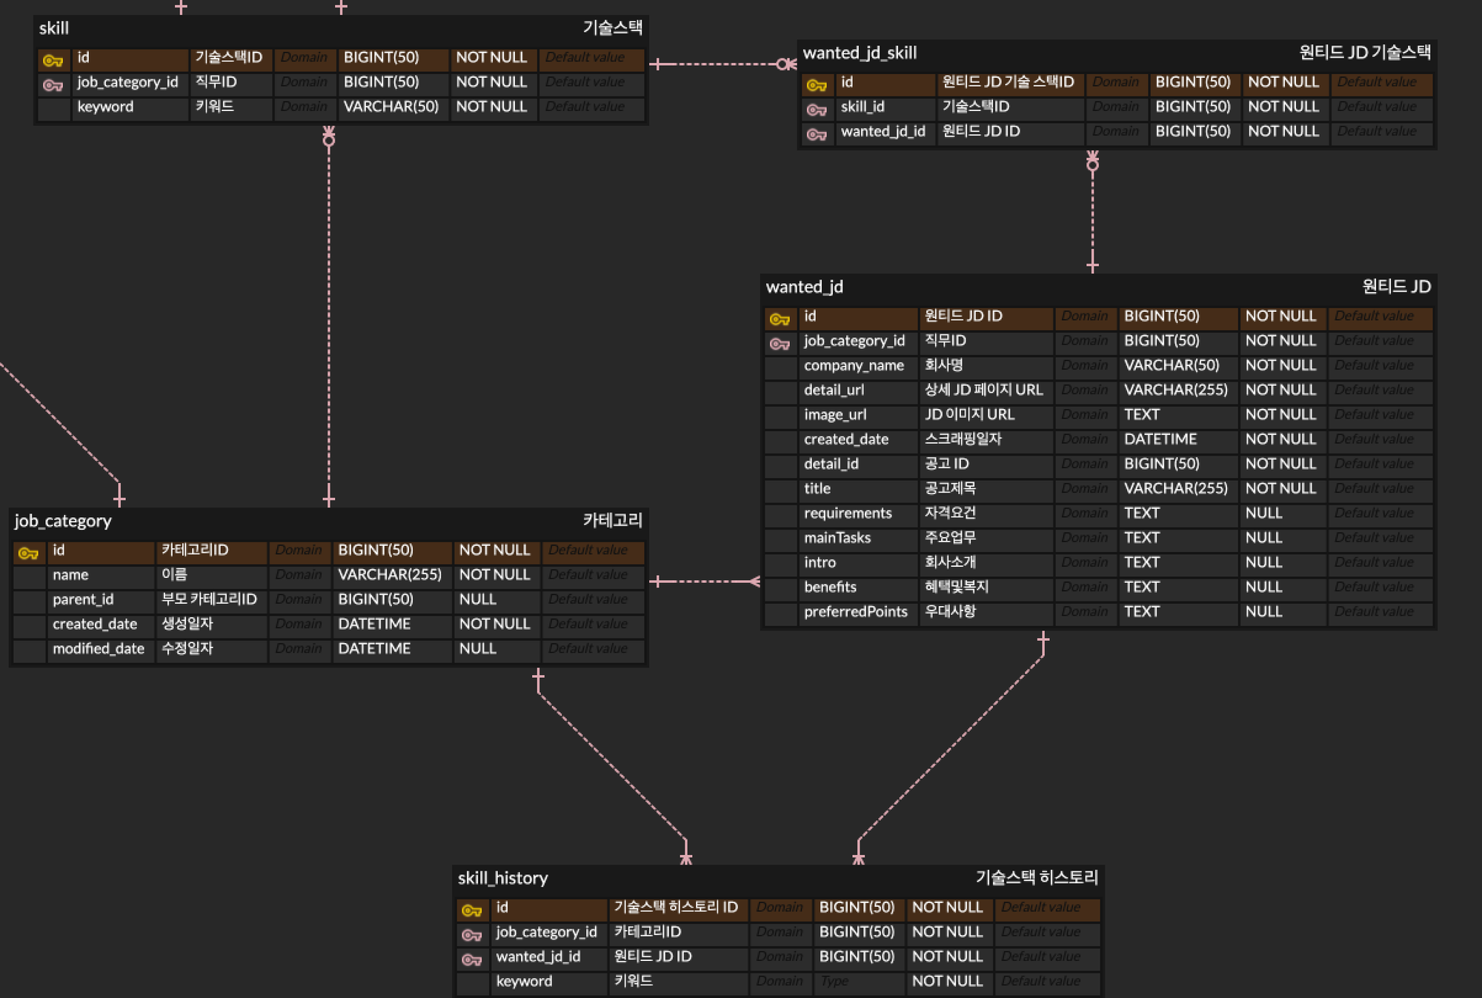Screen dimensions: 1482x998
Task: Click foreign key icon beside skill_history job_category_id
Action: (x=472, y=935)
